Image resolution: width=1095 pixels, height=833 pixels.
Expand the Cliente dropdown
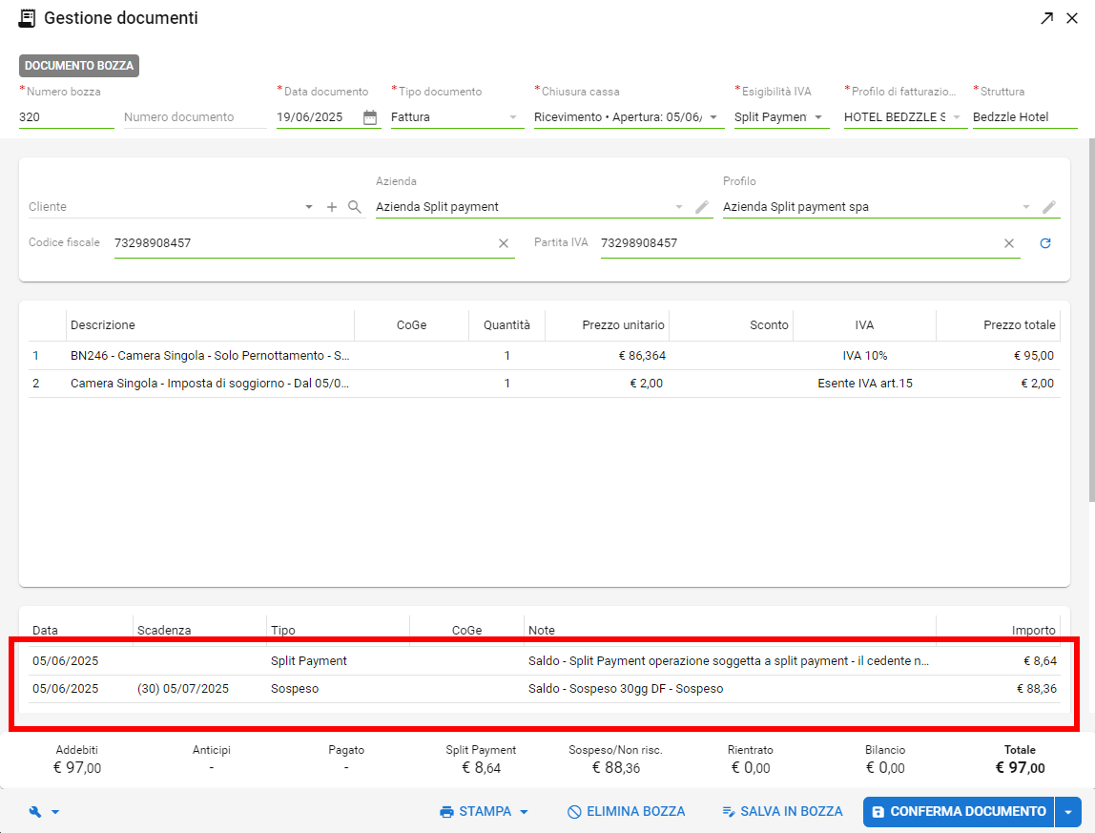pos(309,207)
